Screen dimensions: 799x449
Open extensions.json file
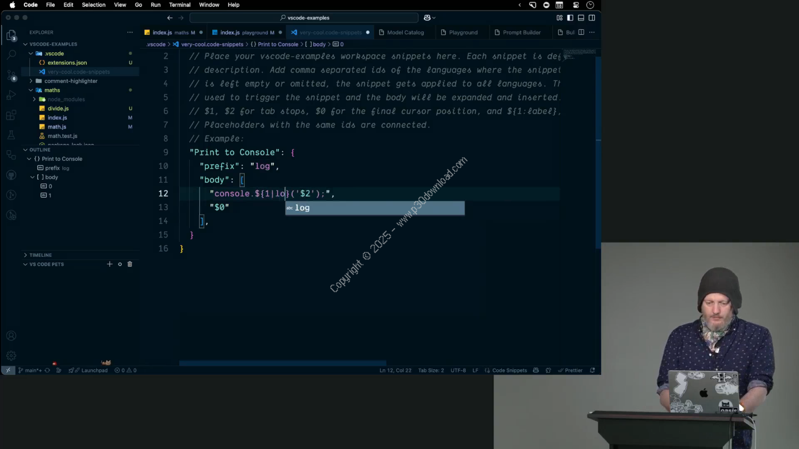(x=67, y=62)
